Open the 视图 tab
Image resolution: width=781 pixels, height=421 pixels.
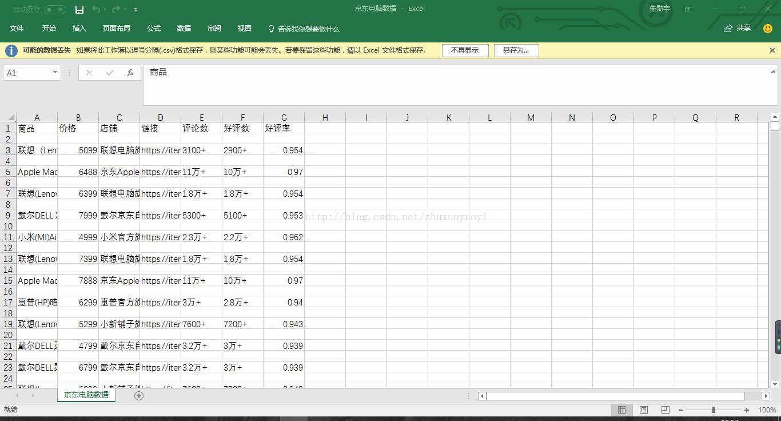pyautogui.click(x=245, y=29)
